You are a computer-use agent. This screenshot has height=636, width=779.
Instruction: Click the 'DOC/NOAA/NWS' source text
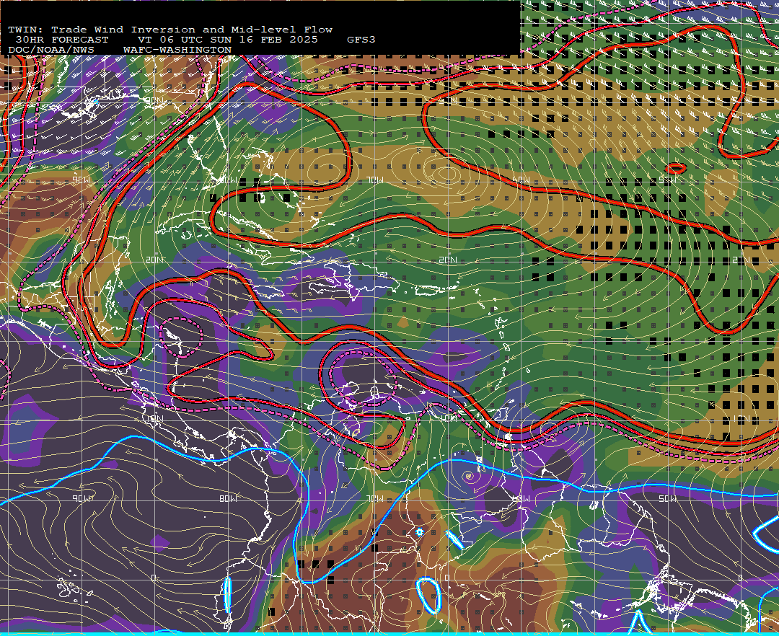(x=51, y=50)
